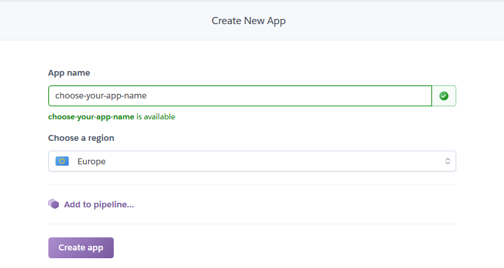Click the App name label

[x=69, y=73]
